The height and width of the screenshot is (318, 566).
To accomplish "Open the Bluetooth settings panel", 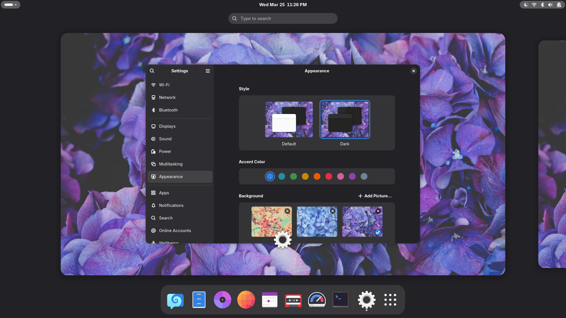I will [x=168, y=110].
